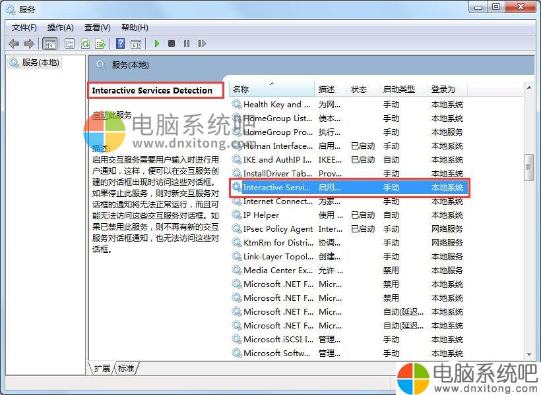Switch to the 扩展 tab
Screen dimensions: 541x395
click(x=102, y=368)
